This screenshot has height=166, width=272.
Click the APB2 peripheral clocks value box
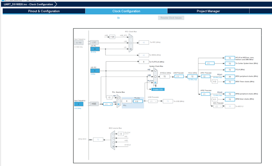coord(230,94)
